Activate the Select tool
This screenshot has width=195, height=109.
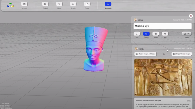(45, 4)
